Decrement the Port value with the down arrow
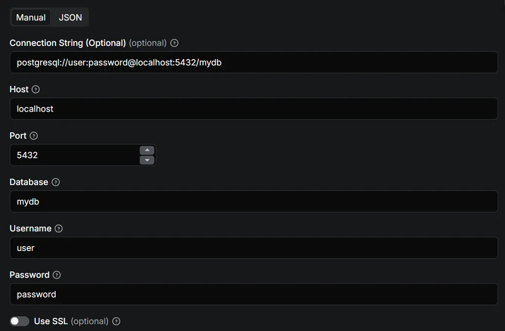The image size is (505, 331). pyautogui.click(x=147, y=160)
